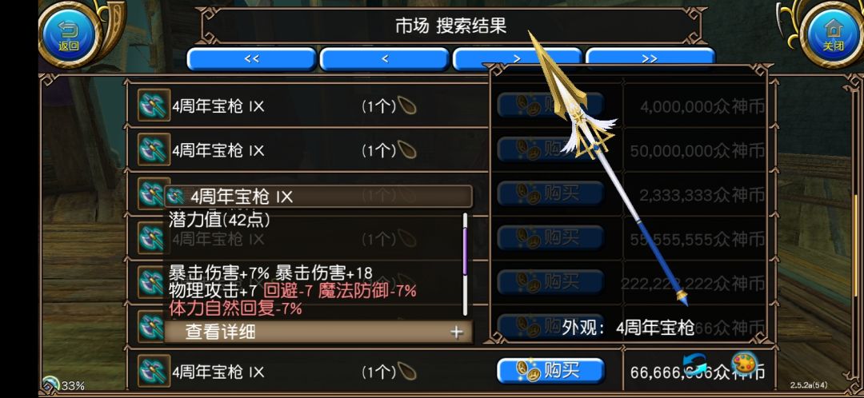Click the spear weapon preview image
Image resolution: width=864 pixels, height=398 pixels.
click(608, 168)
